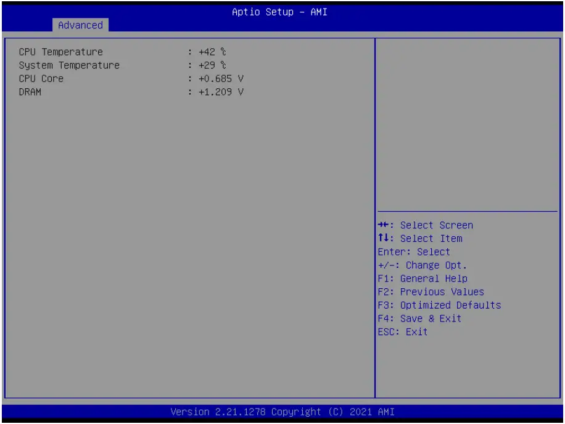Click the Version 2.21.1278 copyright bar

[x=282, y=412]
